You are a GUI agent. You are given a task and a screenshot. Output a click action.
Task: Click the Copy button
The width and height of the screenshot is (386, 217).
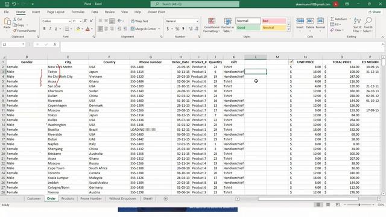pos(19,25)
